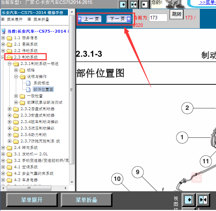216x211 pixels.
Task: Click the sidebar vertical scrollbar thumb
Action: tap(72, 90)
